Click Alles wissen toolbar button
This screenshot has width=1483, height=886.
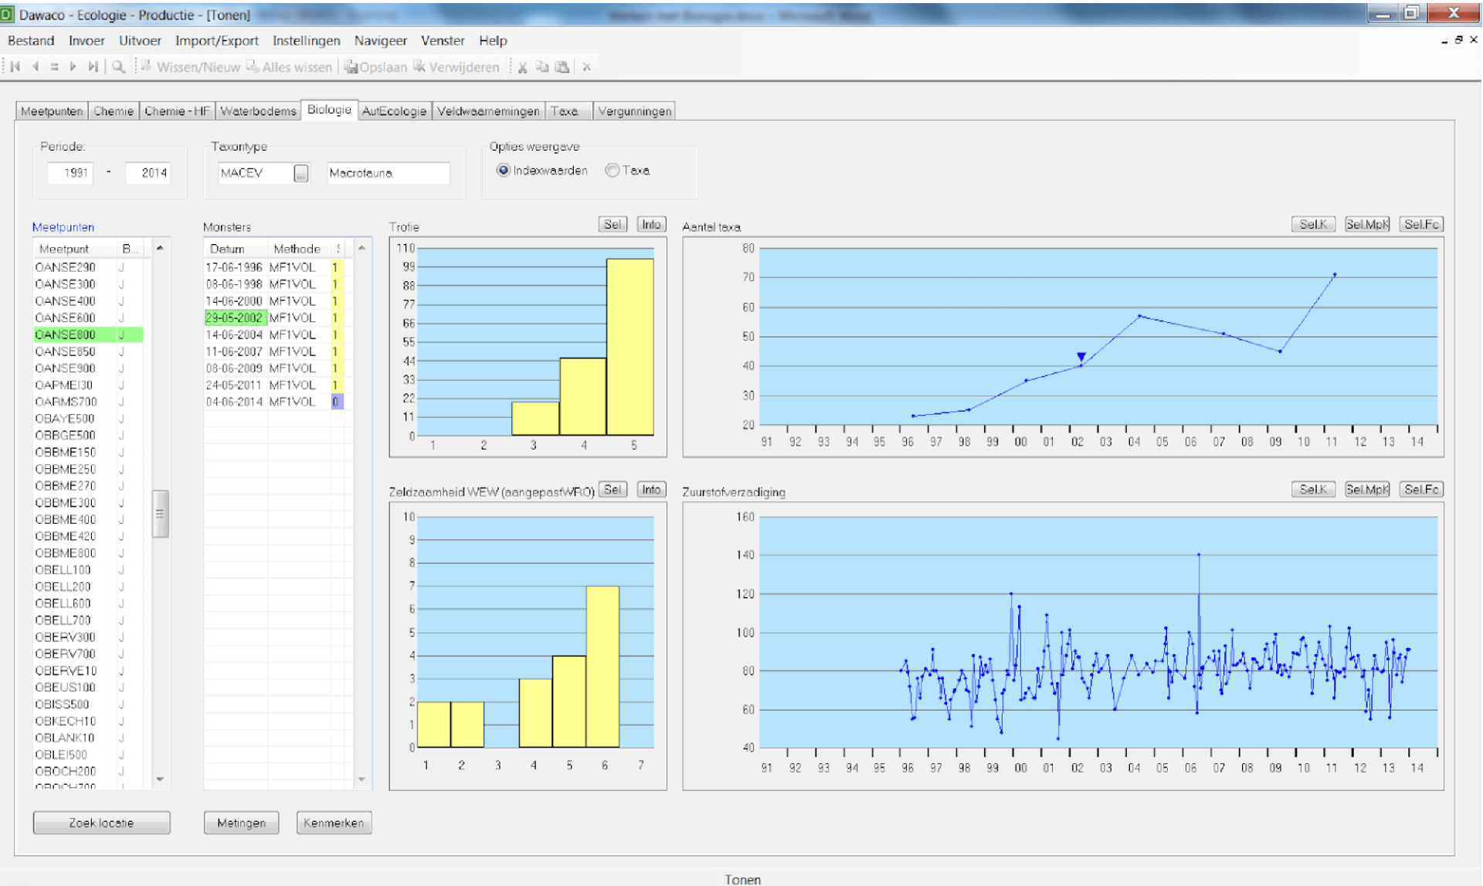click(289, 67)
